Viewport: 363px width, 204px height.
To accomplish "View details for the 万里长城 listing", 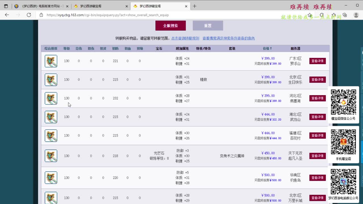I will point(317,198).
